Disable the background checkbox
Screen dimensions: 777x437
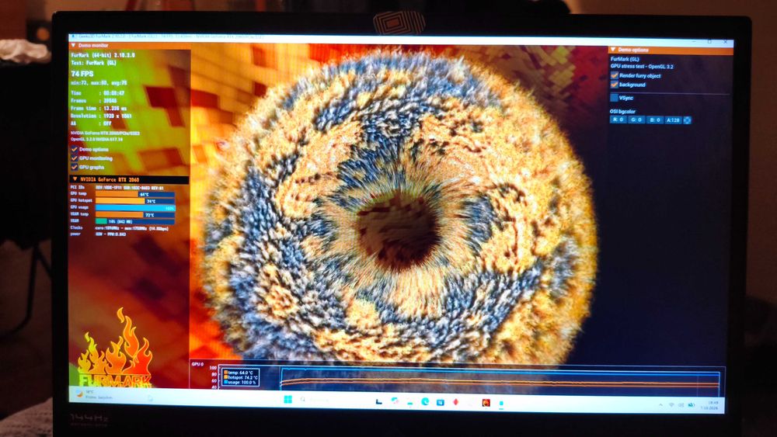(x=615, y=85)
